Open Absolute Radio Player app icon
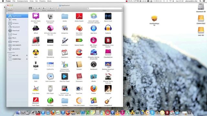 (x=36, y=16)
